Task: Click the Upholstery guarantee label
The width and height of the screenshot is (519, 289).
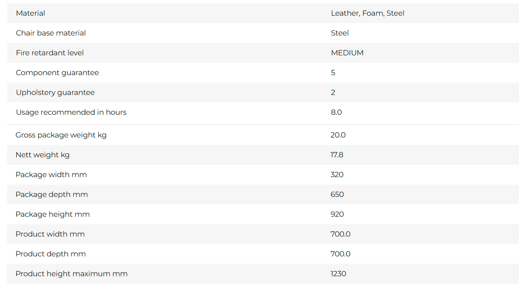Action: [55, 92]
